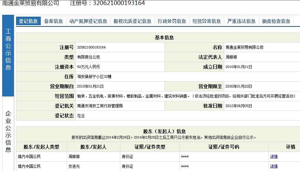Screen dimensions: 300x171
Task: Click the 海安镇新宁小区32幢 address cell
Action: tap(94, 77)
